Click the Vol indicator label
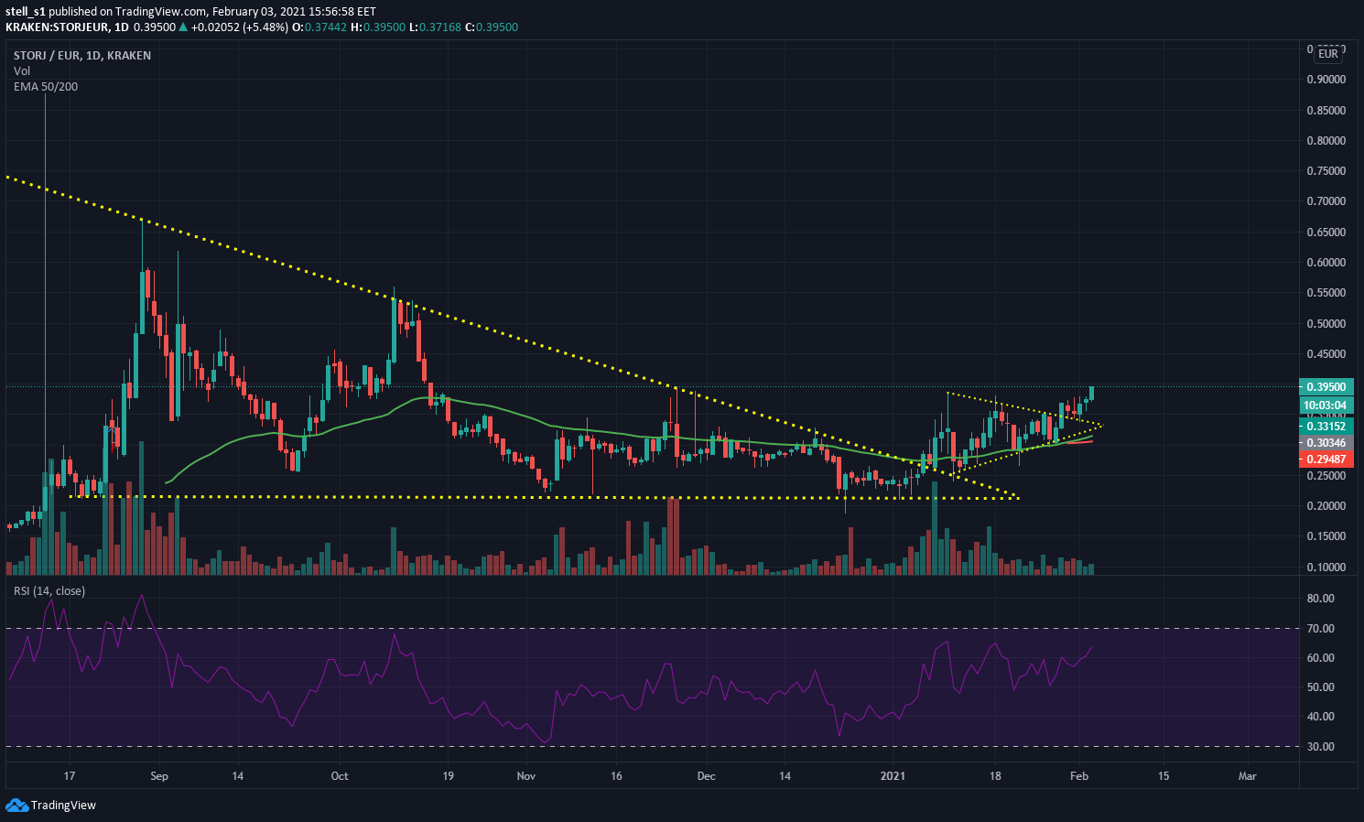1364x822 pixels. point(22,71)
